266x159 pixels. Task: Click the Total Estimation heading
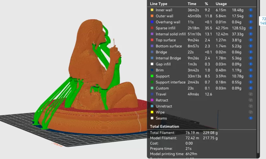coord(164,127)
